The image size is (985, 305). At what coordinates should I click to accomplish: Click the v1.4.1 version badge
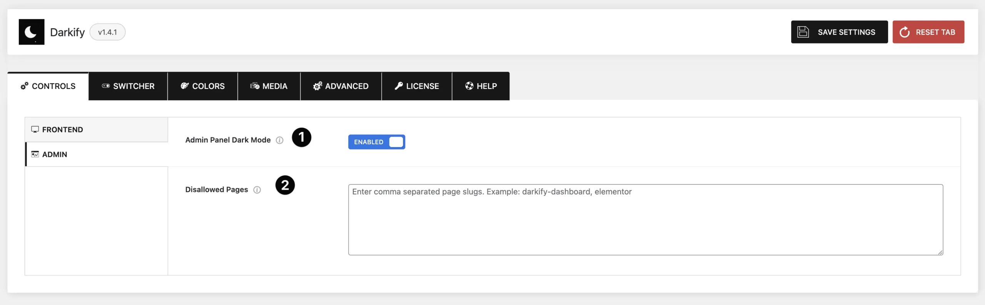coord(107,32)
